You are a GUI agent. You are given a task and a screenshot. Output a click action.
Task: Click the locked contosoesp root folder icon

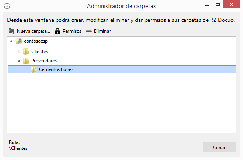(x=19, y=41)
